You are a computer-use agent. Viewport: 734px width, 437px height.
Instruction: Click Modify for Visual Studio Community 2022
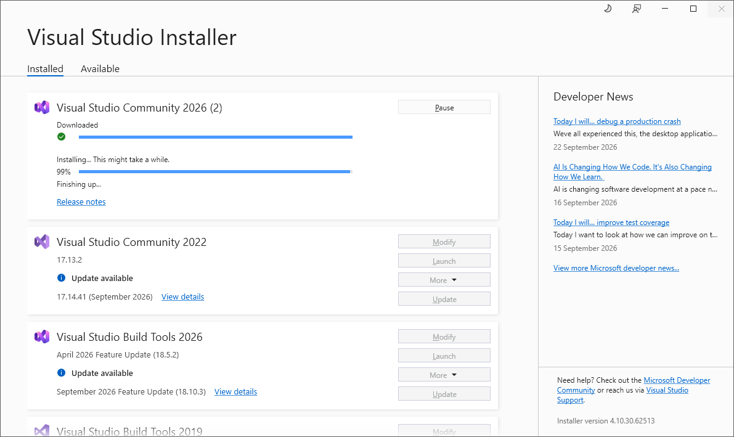point(444,242)
